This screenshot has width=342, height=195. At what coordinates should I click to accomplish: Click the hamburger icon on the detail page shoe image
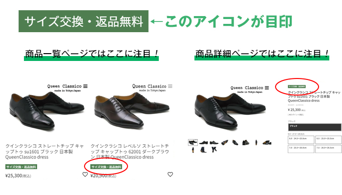coord(267,88)
